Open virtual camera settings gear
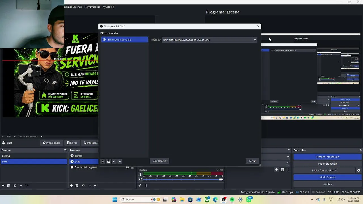This screenshot has width=363, height=204. point(358,171)
